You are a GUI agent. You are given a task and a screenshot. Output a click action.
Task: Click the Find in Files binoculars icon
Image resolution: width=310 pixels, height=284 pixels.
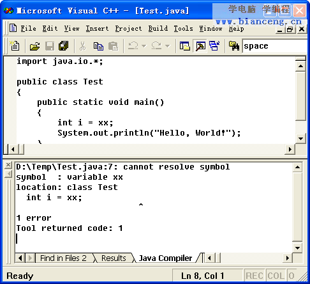pos(234,45)
